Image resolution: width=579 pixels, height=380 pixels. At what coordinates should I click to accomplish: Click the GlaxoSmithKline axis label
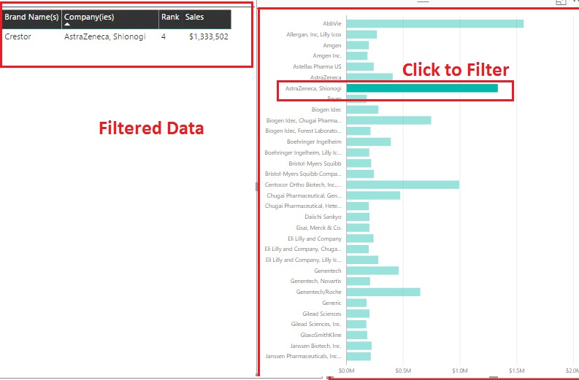point(321,335)
